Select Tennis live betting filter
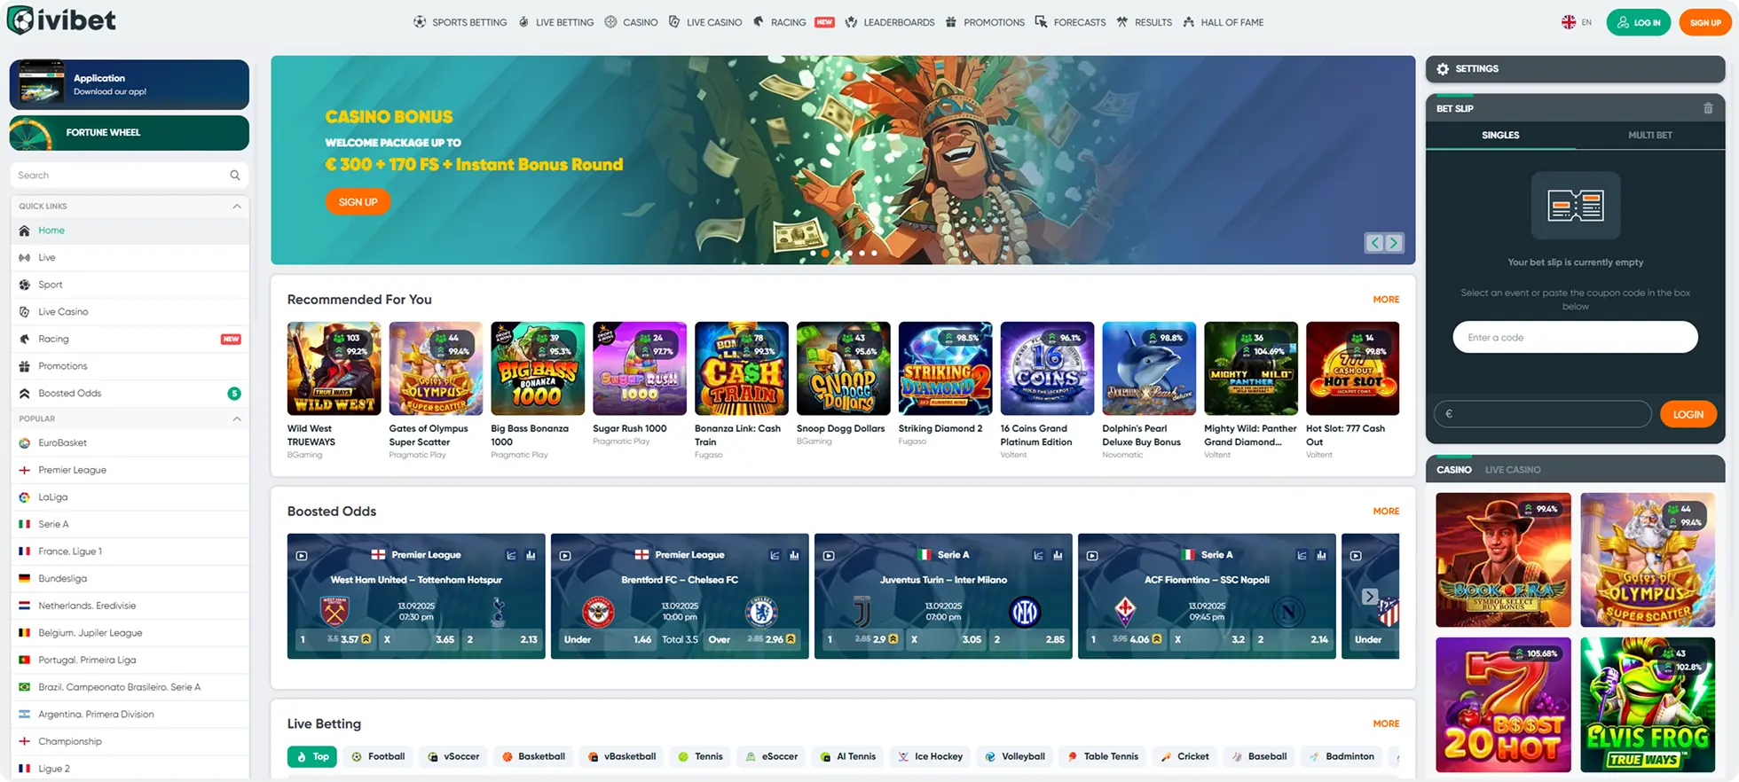The height and width of the screenshot is (782, 1739). 700,757
